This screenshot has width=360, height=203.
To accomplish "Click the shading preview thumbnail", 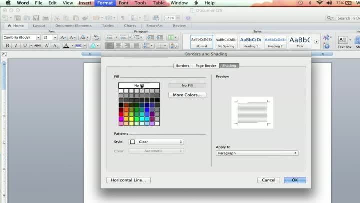I will [x=252, y=113].
